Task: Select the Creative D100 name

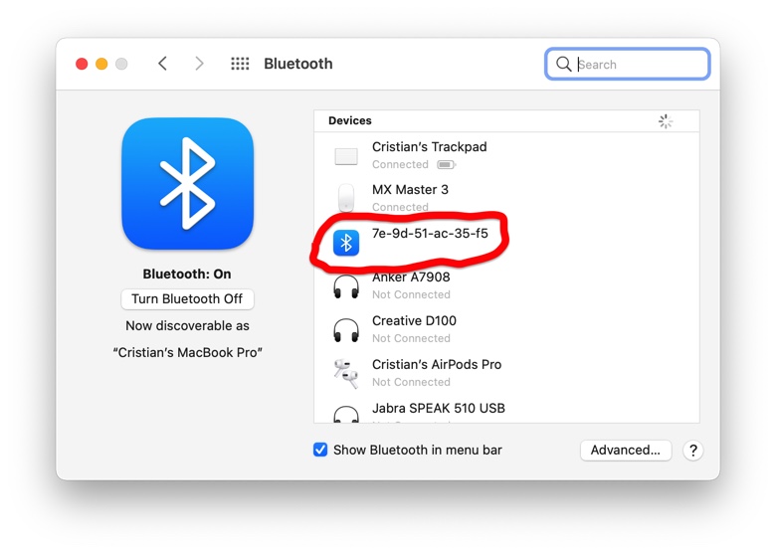Action: tap(414, 320)
